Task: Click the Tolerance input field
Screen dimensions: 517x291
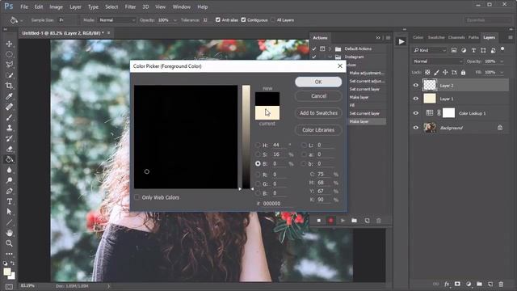Action: 206,20
